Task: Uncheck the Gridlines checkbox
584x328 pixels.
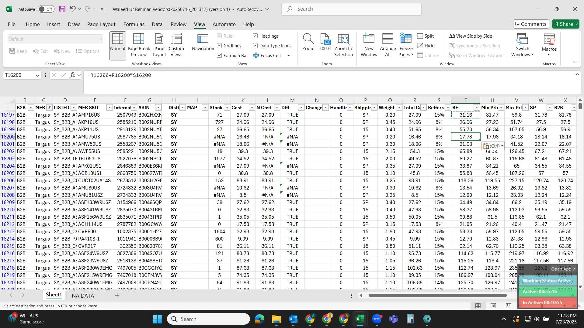Action: coord(219,46)
